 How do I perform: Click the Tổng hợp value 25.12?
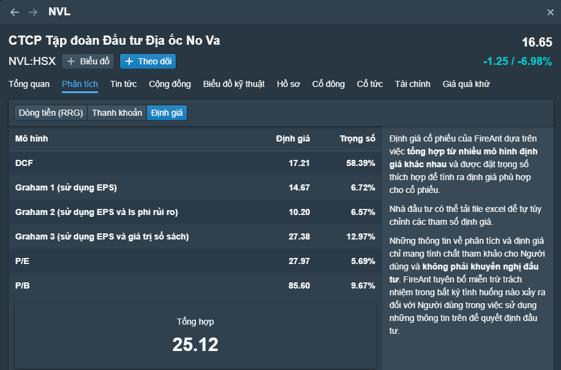coord(195,345)
